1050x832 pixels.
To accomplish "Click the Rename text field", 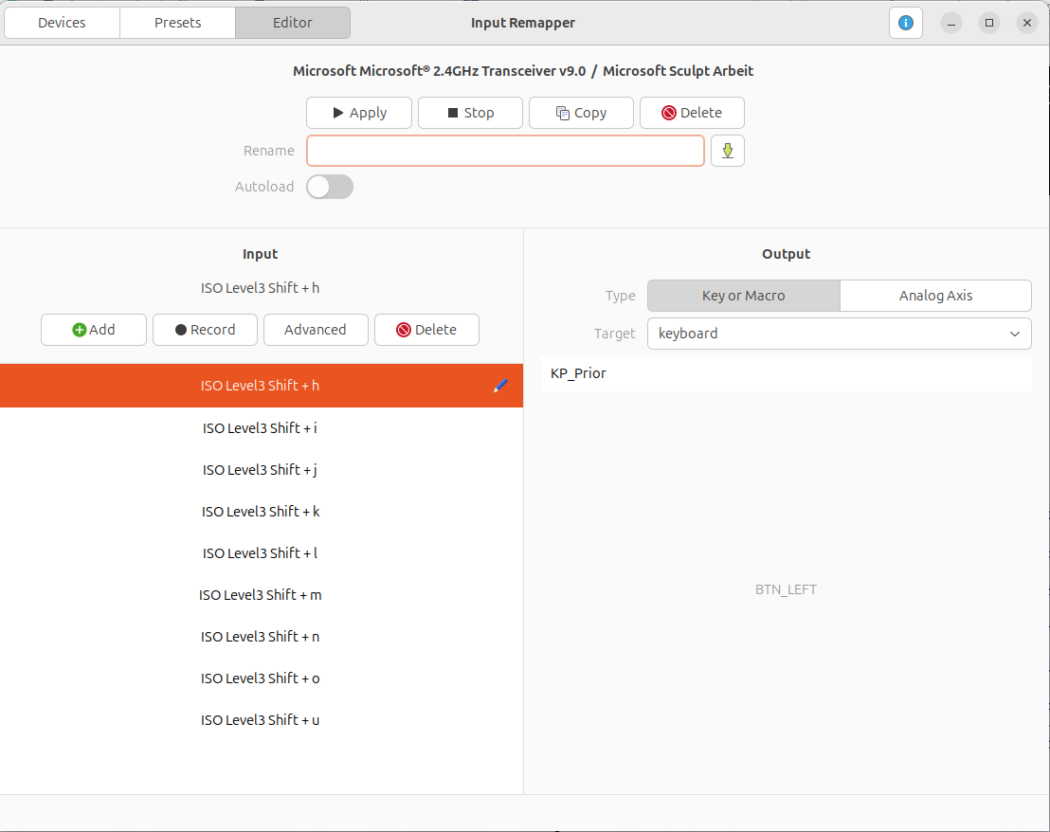I will click(x=505, y=151).
